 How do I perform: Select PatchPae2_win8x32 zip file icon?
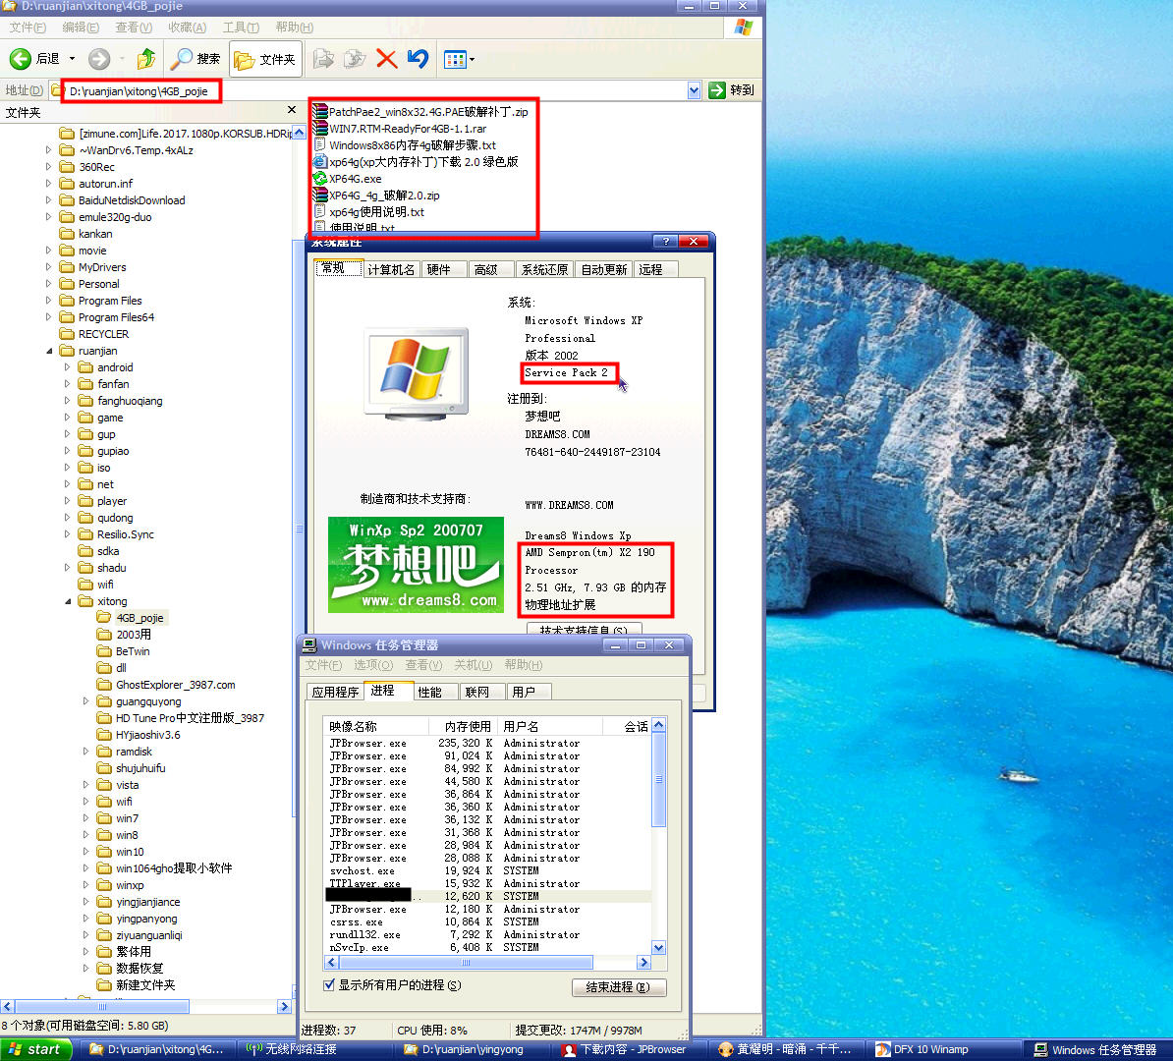point(320,111)
